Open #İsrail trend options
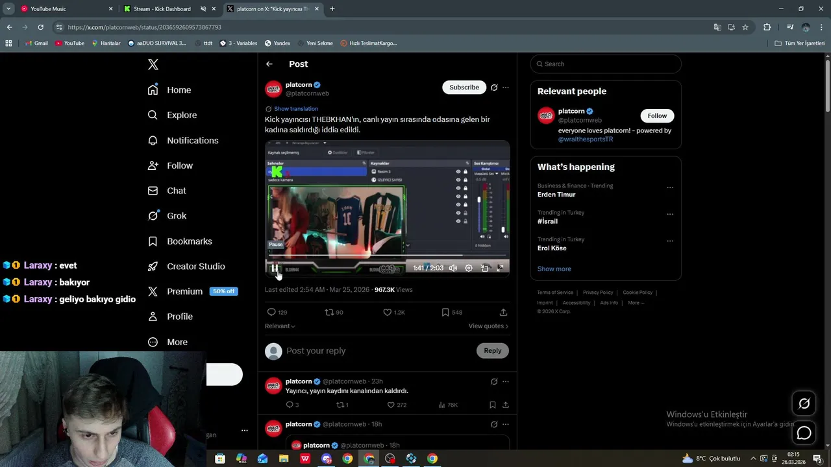Image resolution: width=831 pixels, height=467 pixels. (670, 214)
